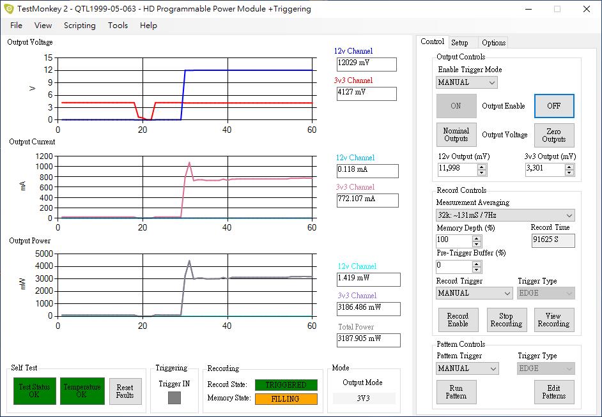
Task: Select the 772.107 mA current reading
Action: pyautogui.click(x=367, y=201)
